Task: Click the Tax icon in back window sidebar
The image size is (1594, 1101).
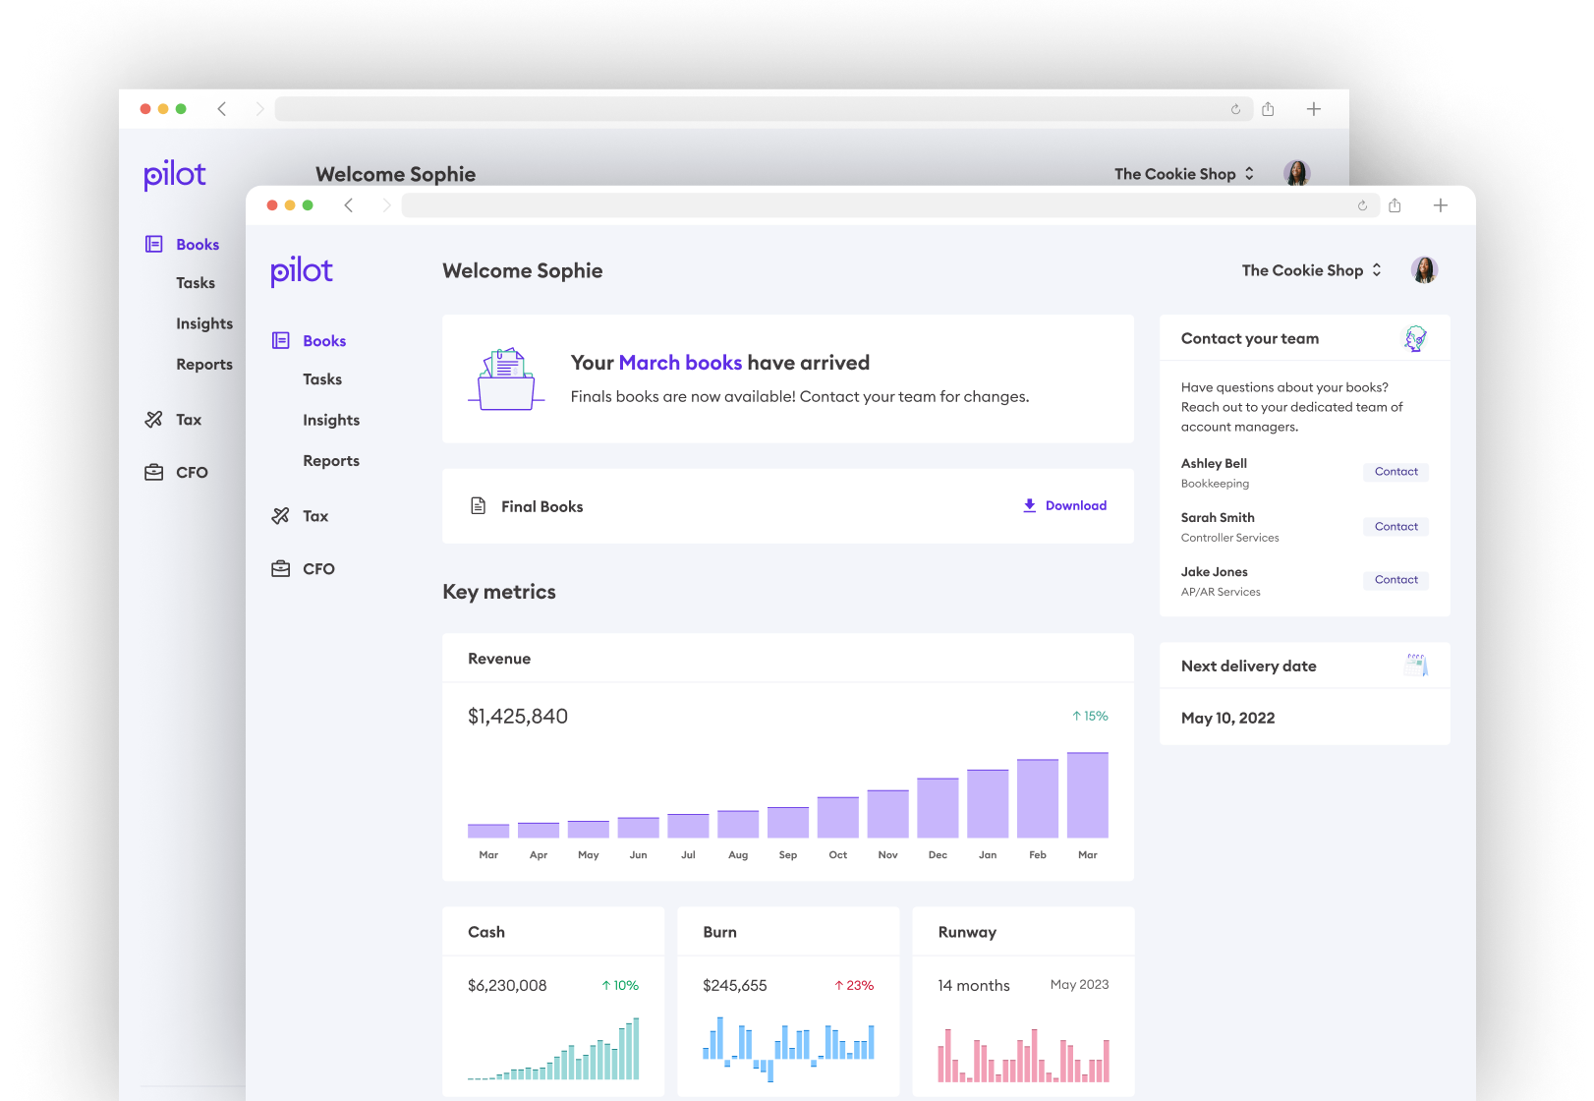Action: [154, 419]
